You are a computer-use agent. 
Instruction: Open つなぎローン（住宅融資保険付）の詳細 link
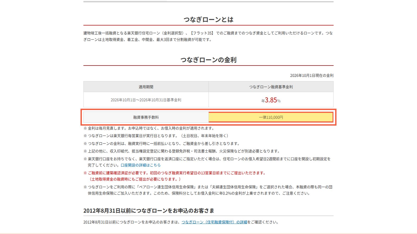214,222
